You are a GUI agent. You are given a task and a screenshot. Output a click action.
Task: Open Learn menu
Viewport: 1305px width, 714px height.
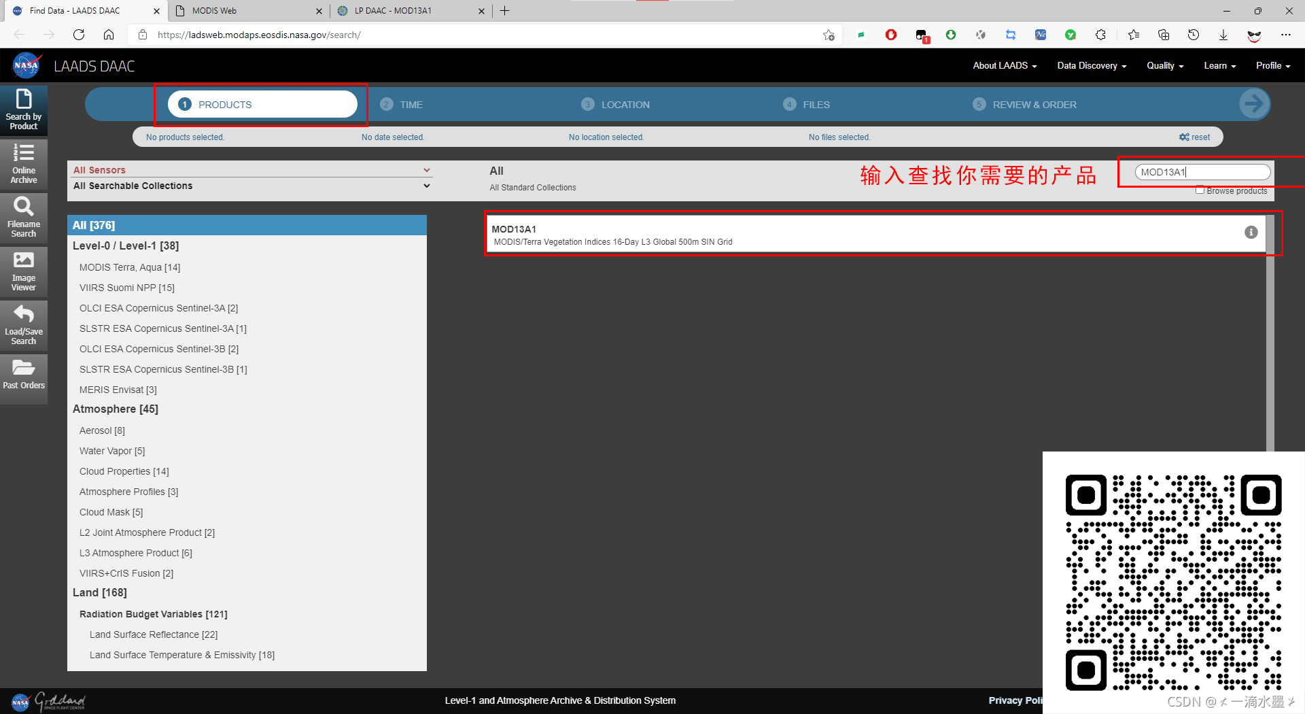1219,66
